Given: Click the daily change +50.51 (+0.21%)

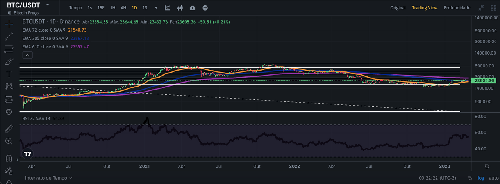Looking at the screenshot, I should 214,22.
